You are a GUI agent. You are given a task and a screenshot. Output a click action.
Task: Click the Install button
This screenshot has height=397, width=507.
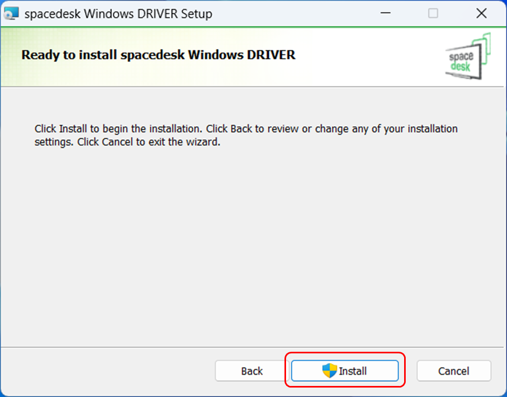point(345,371)
